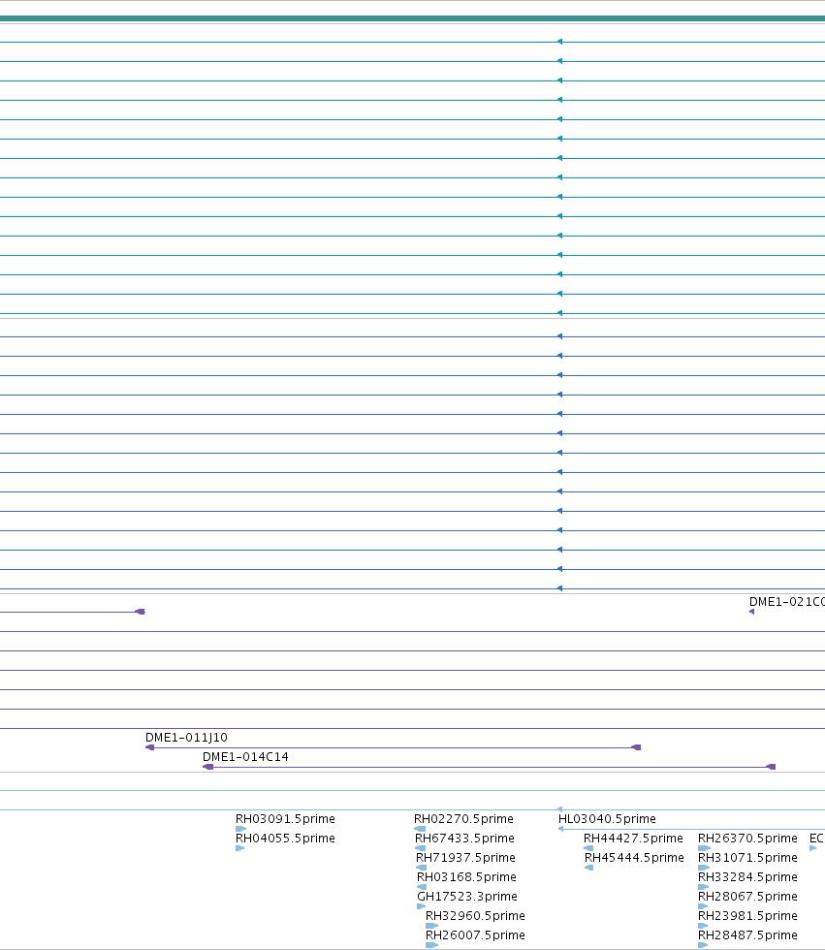Select the RH32960.5prime EST label

pos(475,915)
